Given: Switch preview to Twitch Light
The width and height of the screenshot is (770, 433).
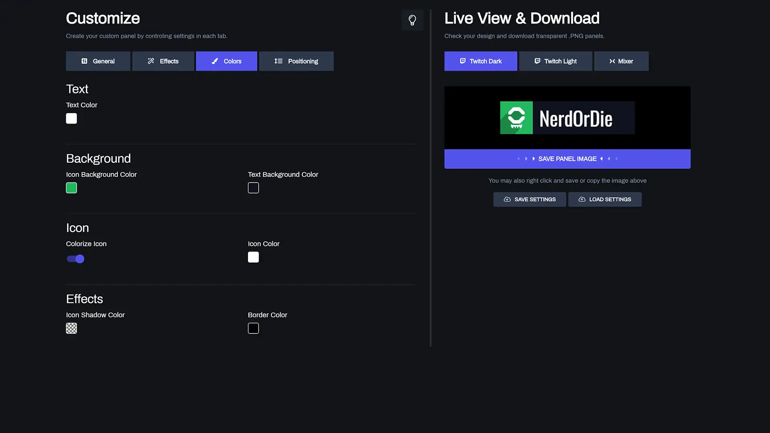Looking at the screenshot, I should tap(556, 61).
